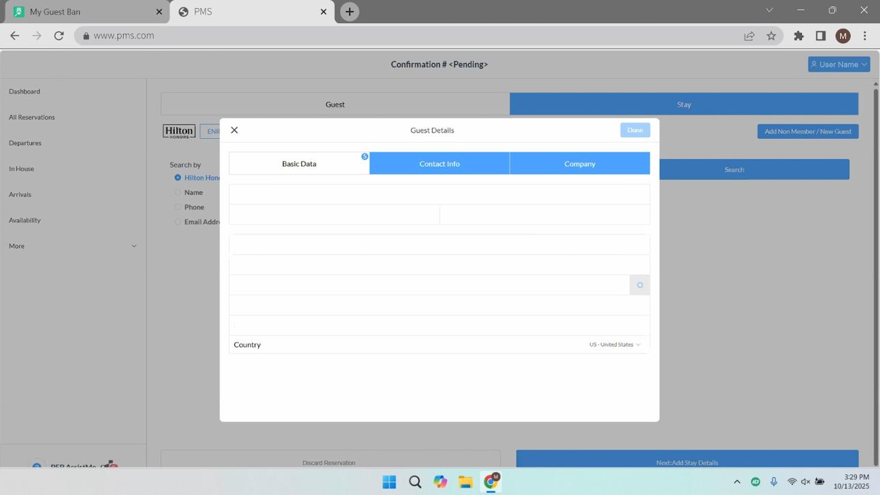The width and height of the screenshot is (880, 495).
Task: Click the search icon in the address field
Action: (x=640, y=285)
